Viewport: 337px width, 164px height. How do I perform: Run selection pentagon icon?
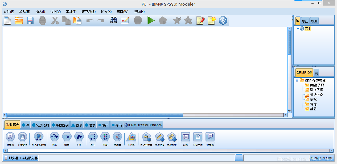163,20
